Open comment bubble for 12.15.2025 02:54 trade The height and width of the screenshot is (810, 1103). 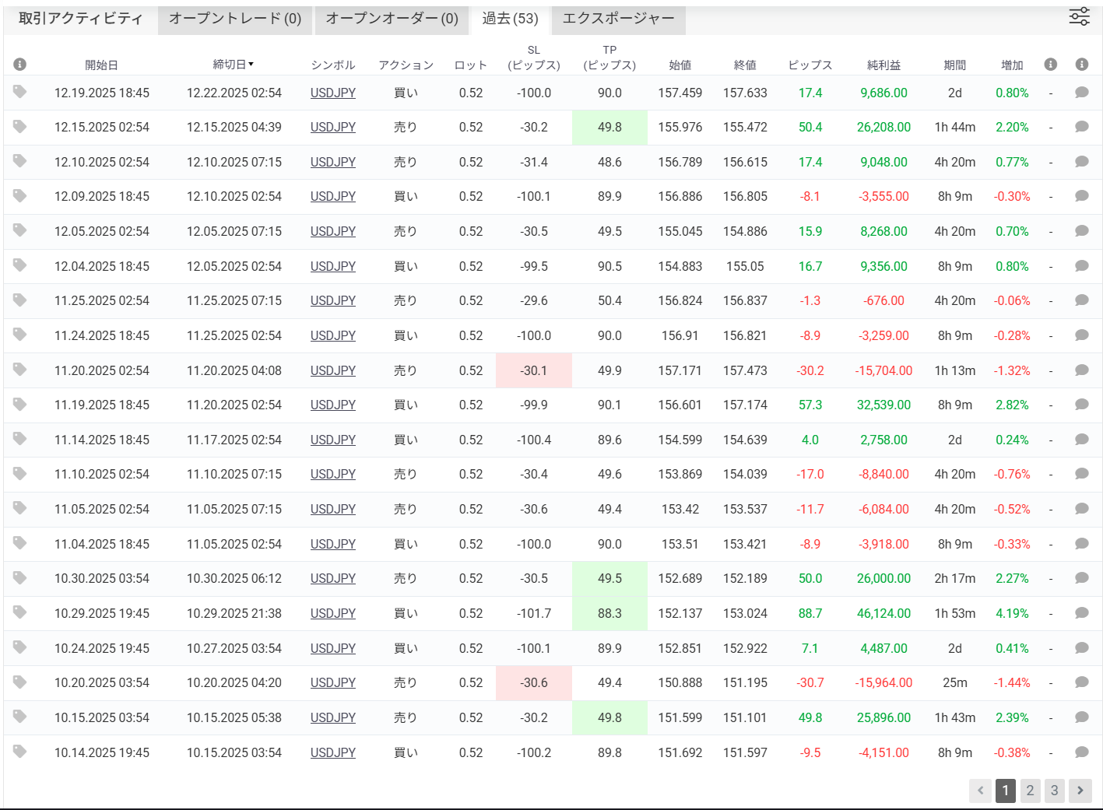click(1081, 127)
